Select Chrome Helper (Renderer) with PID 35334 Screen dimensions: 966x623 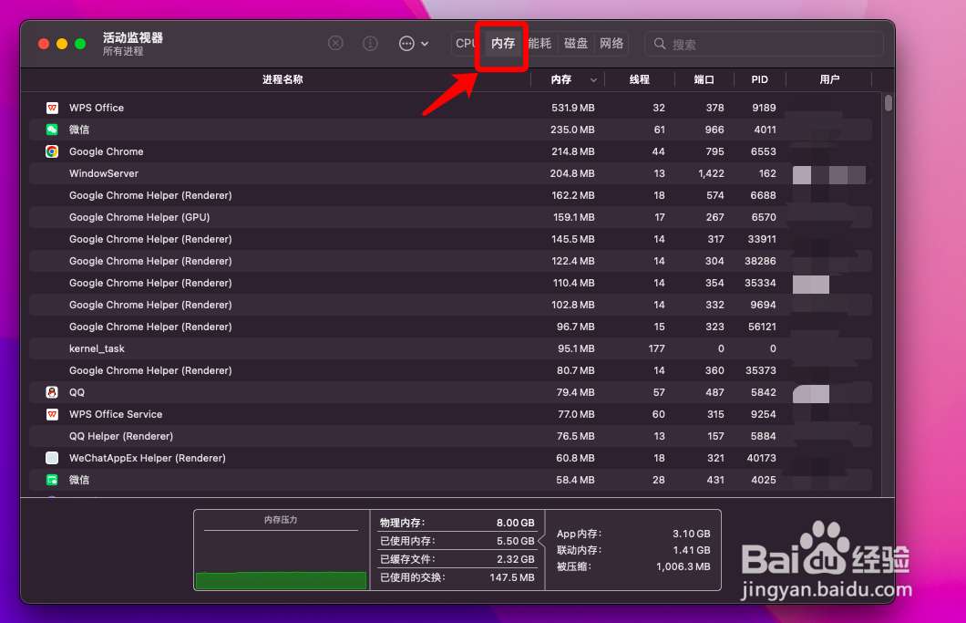coord(450,283)
